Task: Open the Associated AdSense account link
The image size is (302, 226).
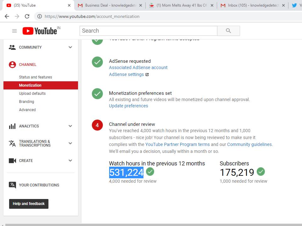Action: pos(138,68)
